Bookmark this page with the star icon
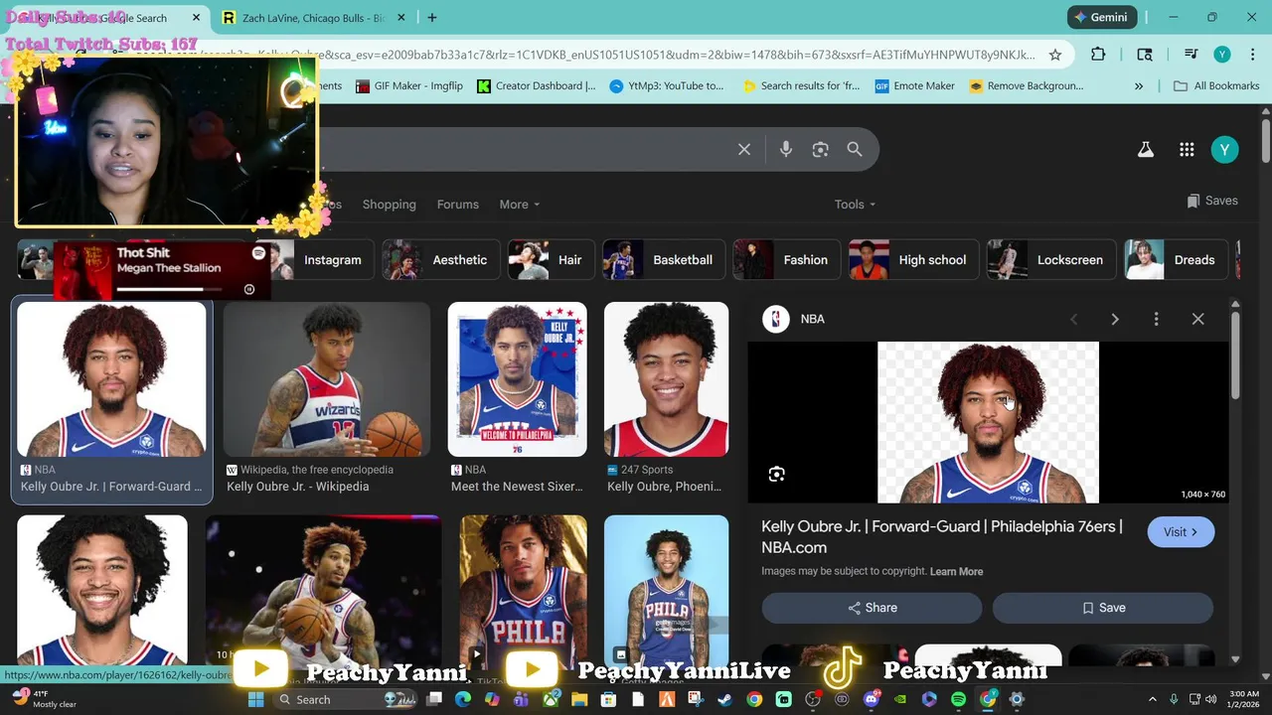This screenshot has width=1272, height=715. pyautogui.click(x=1055, y=55)
